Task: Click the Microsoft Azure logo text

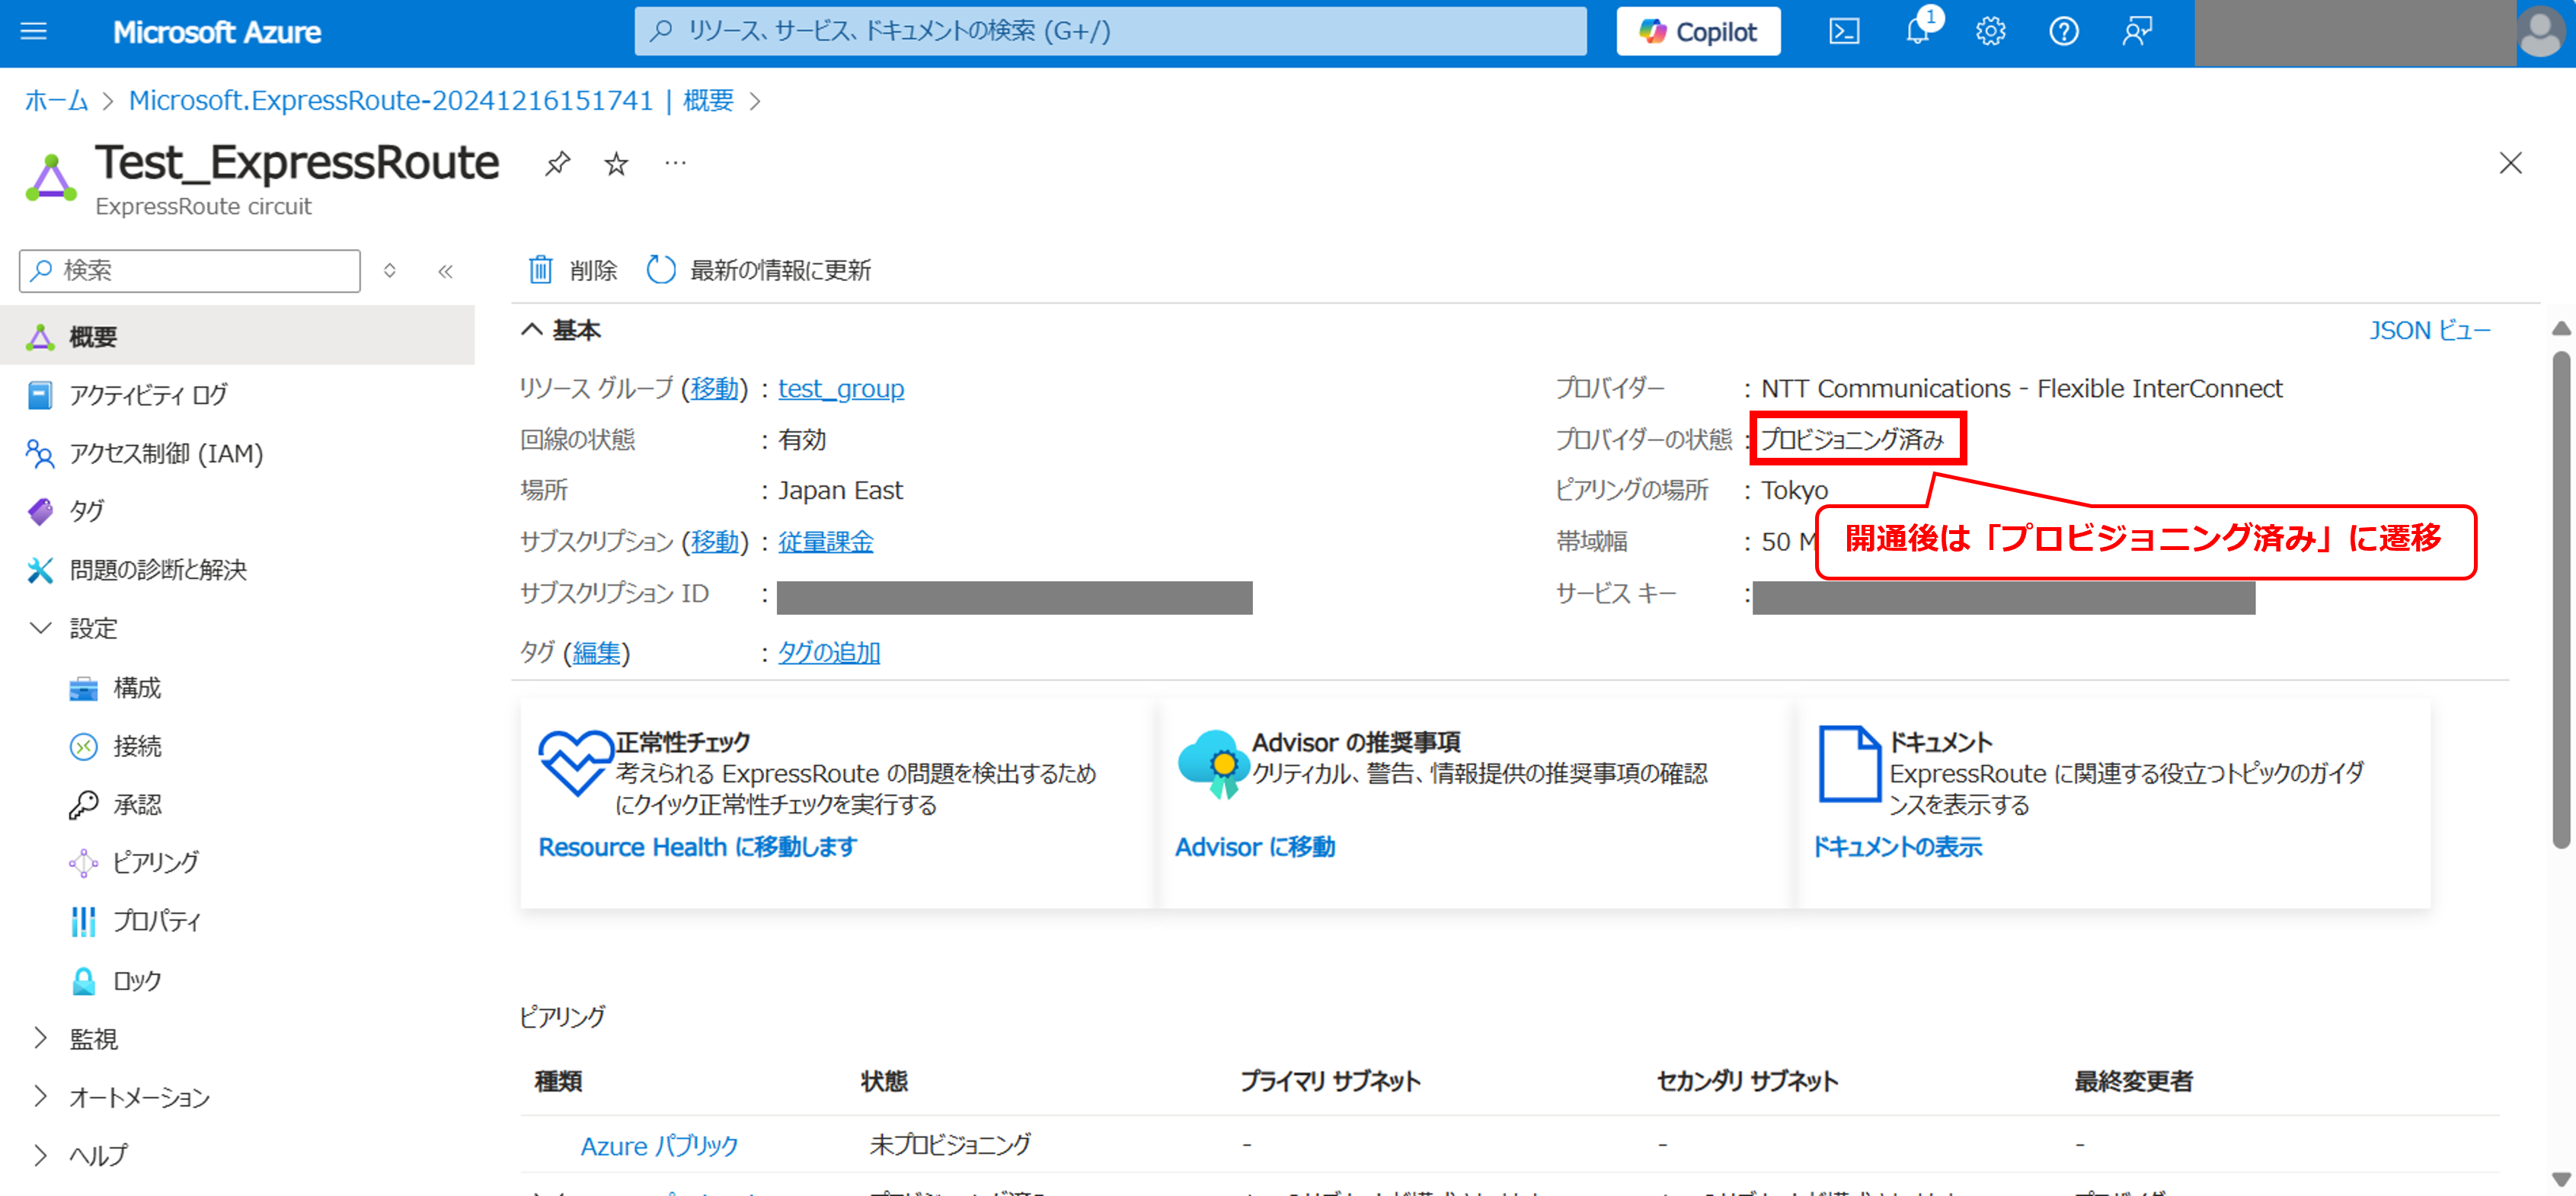Action: coord(217,32)
